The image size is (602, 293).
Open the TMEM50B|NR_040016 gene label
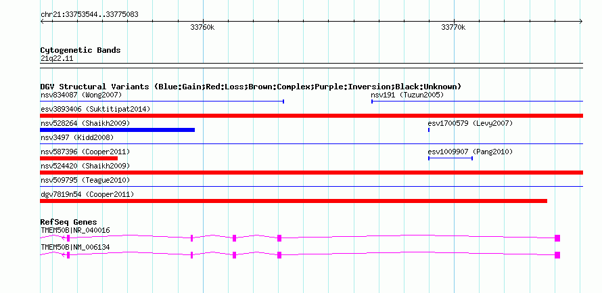point(75,230)
